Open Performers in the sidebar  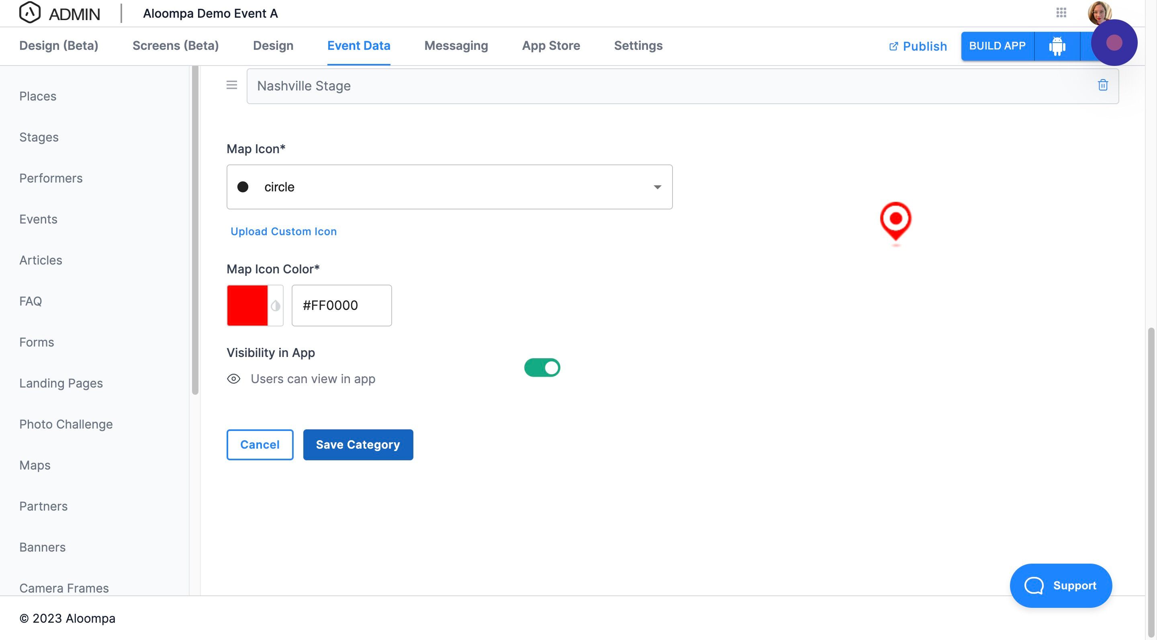(51, 178)
